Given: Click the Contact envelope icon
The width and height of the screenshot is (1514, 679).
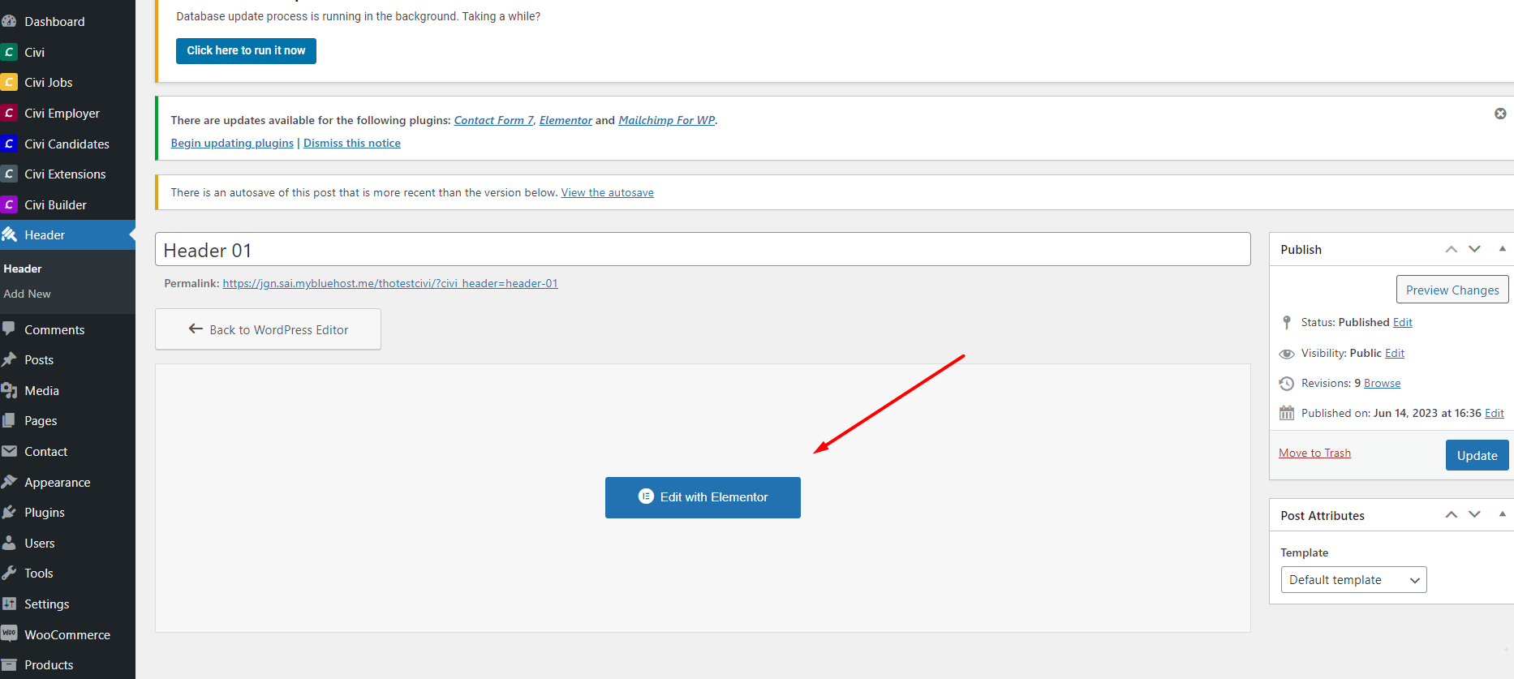Looking at the screenshot, I should [9, 451].
